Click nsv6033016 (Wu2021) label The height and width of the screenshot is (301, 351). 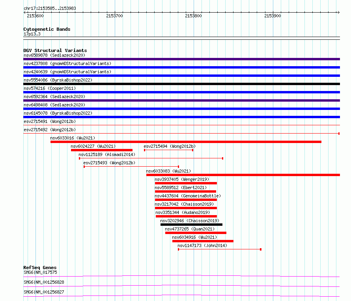click(73, 138)
